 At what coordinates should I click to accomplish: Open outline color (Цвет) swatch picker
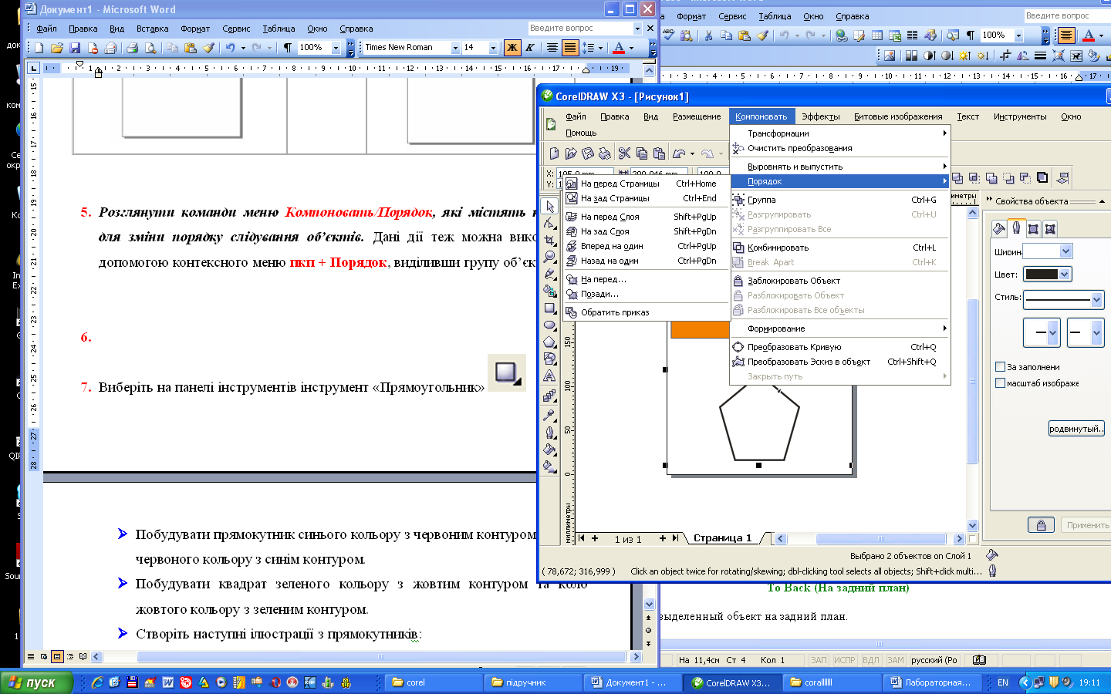[1048, 274]
